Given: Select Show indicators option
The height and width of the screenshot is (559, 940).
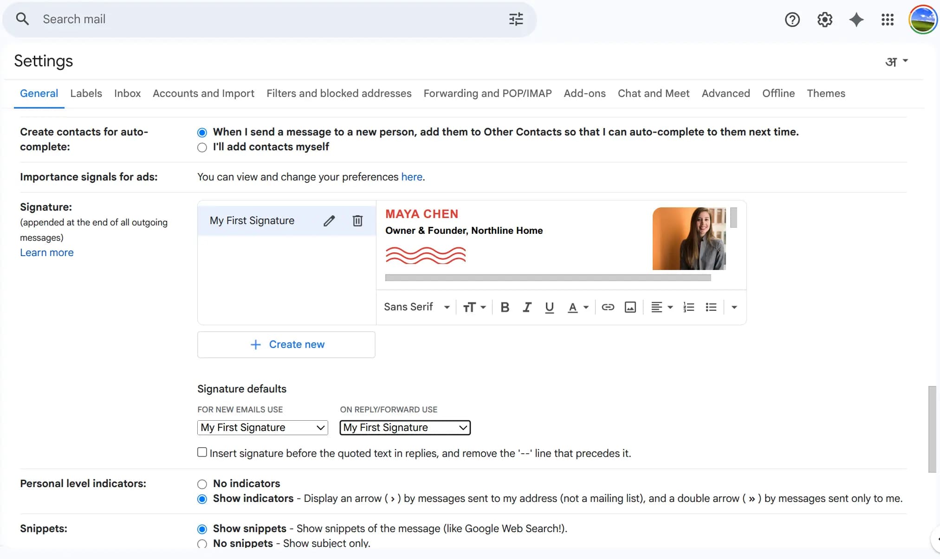Looking at the screenshot, I should (202, 499).
